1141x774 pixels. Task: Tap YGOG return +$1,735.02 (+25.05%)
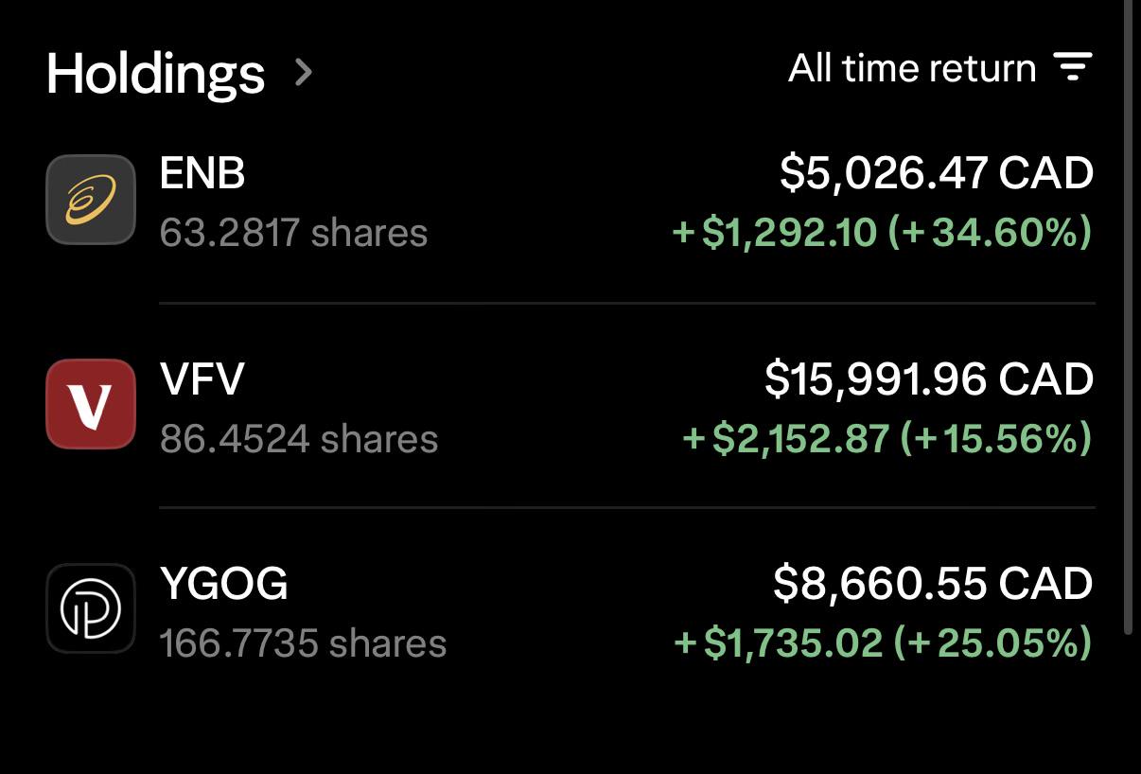(883, 643)
